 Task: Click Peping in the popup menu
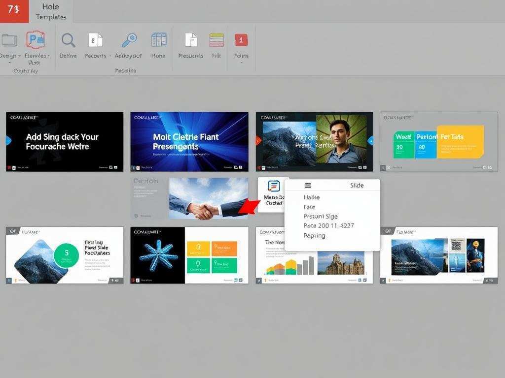tap(314, 236)
